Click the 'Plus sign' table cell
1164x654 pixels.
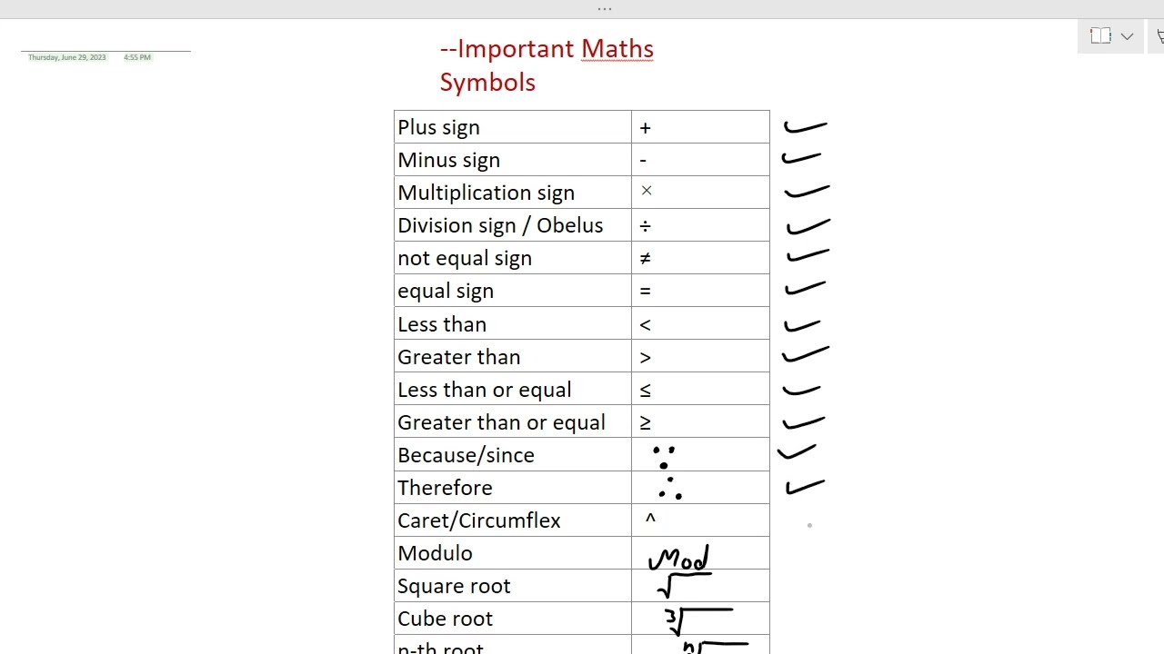tap(513, 127)
